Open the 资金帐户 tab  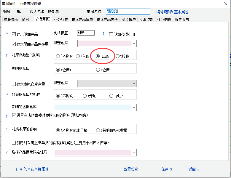pyautogui.click(x=128, y=20)
